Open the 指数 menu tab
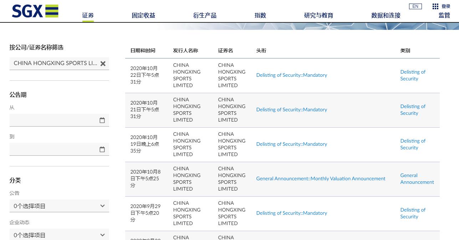Screen dimensions: 459x240 [x=260, y=15]
